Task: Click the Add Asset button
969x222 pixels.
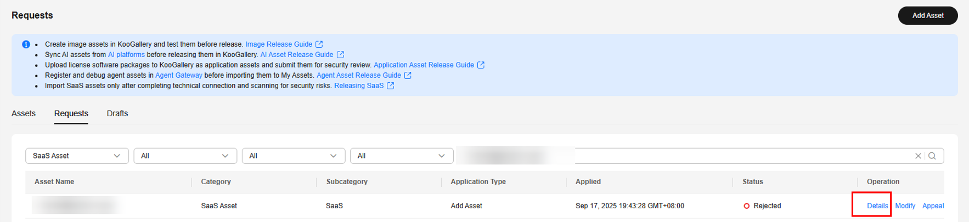Action: pos(927,16)
